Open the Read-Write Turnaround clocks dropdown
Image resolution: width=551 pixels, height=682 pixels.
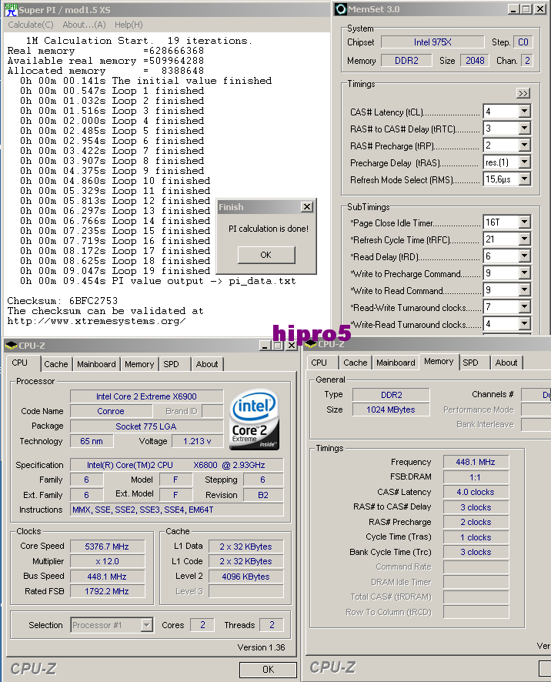[x=525, y=307]
